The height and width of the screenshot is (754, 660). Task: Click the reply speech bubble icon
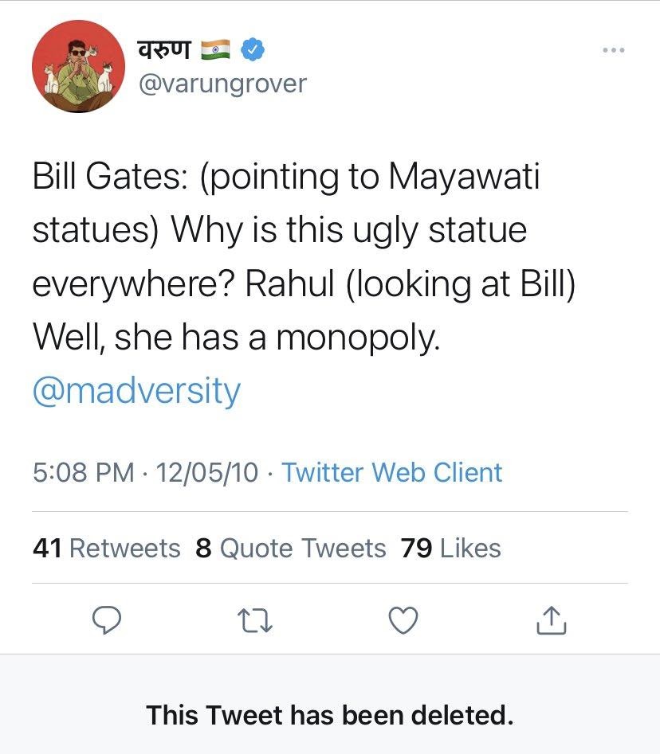point(106,619)
